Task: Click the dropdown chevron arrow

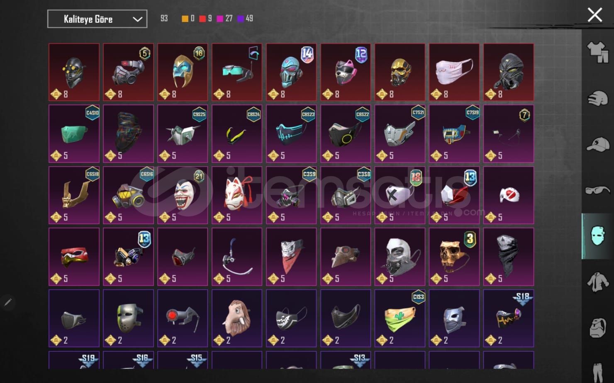Action: (137, 19)
